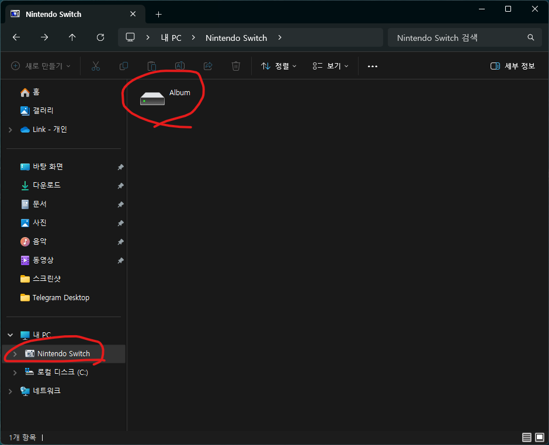The height and width of the screenshot is (445, 549).
Task: Go forward with the right arrow button
Action: pyautogui.click(x=44, y=37)
